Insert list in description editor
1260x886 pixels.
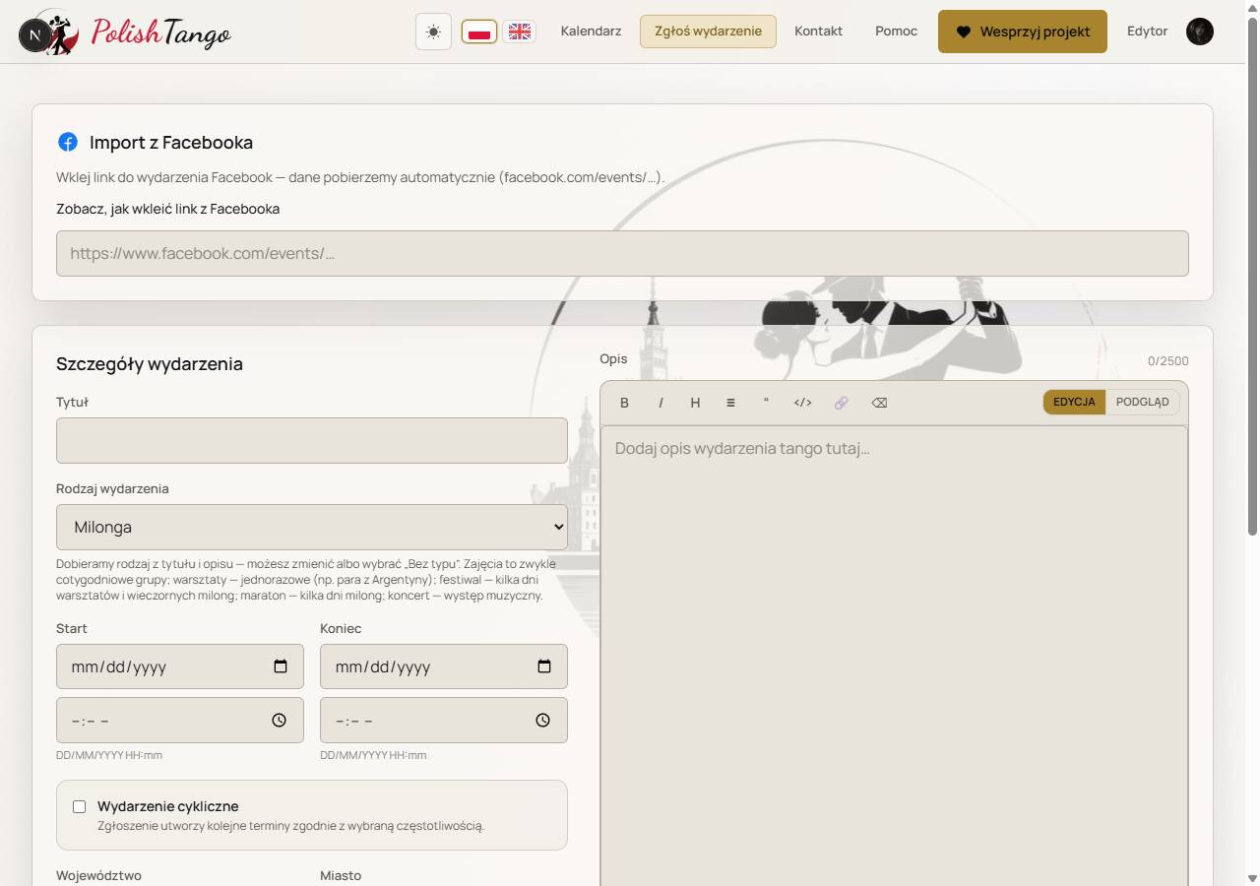coord(730,403)
